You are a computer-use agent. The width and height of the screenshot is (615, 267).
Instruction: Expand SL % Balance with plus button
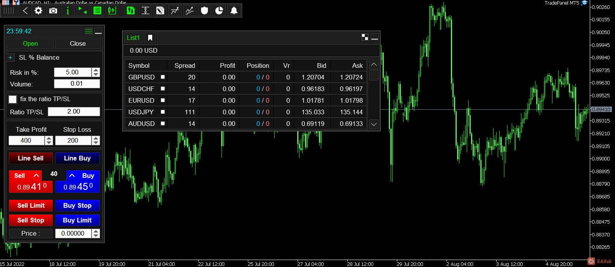[10, 57]
